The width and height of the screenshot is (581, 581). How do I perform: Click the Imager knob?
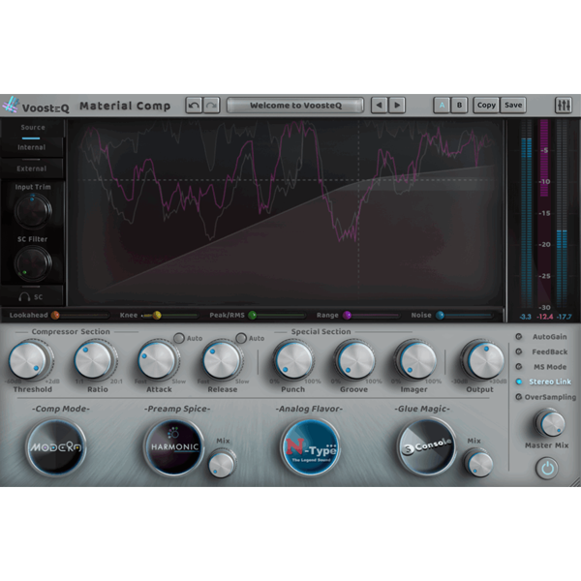pyautogui.click(x=415, y=360)
